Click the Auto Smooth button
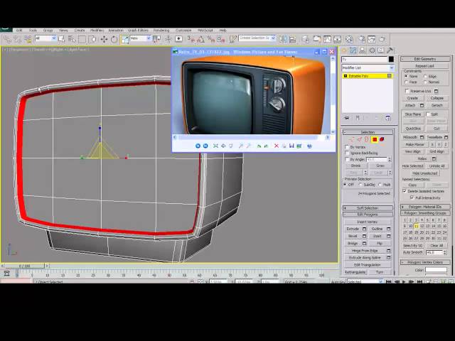This screenshot has height=341, width=455. click(413, 253)
